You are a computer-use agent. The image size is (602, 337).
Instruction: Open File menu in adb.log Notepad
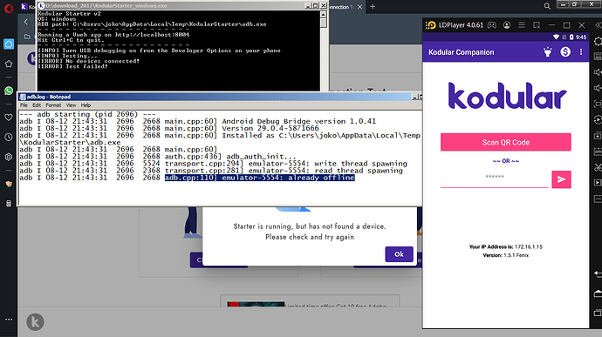pos(24,105)
